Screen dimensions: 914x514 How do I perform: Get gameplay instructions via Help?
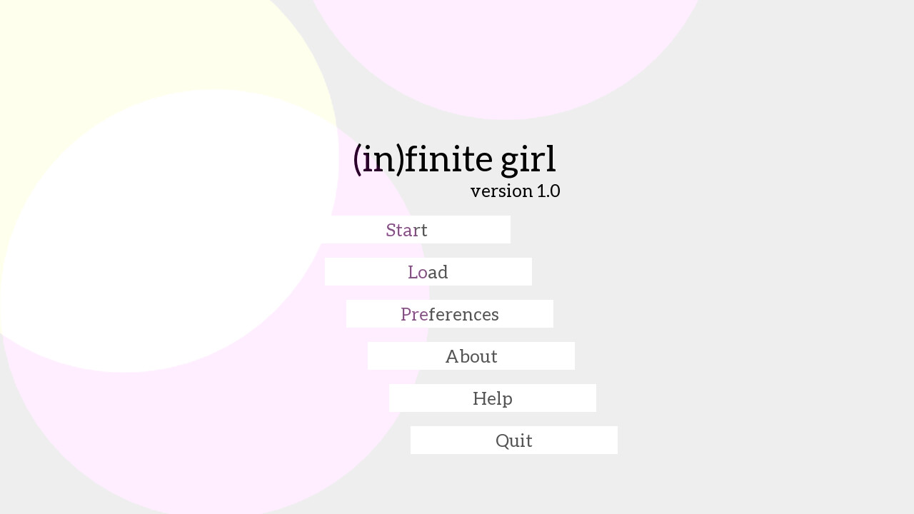click(492, 398)
